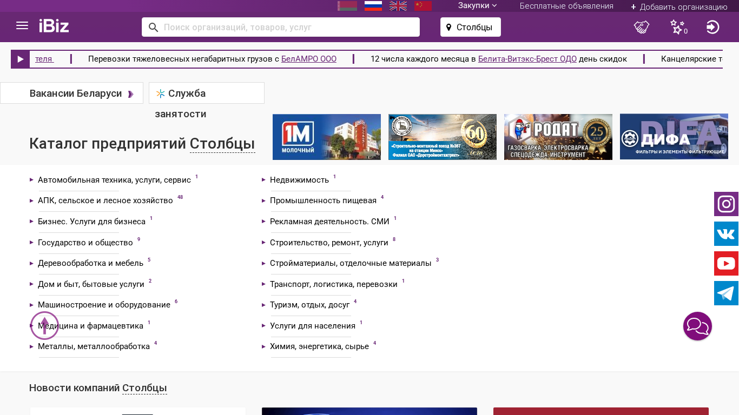Switch language to English flag
739x415 pixels.
398,6
